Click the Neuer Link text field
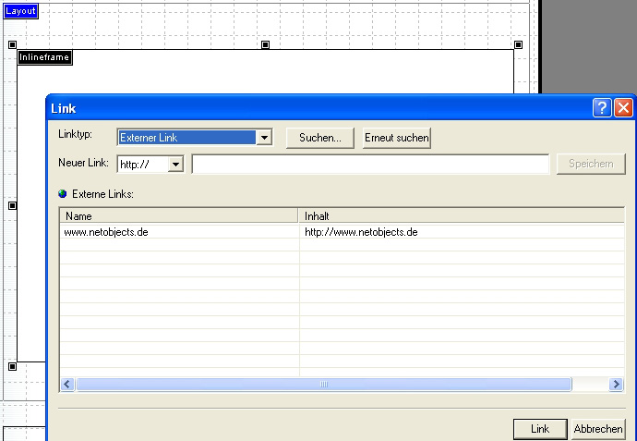This screenshot has height=441, width=637. tap(369, 165)
